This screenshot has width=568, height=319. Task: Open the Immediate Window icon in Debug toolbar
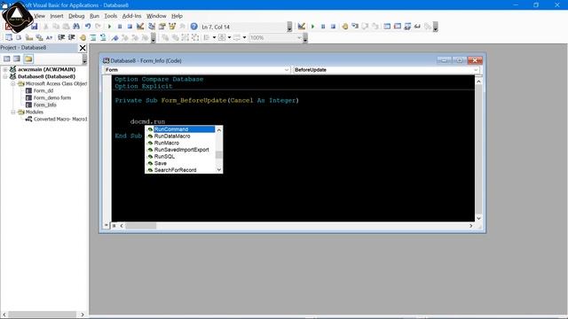tap(398, 27)
